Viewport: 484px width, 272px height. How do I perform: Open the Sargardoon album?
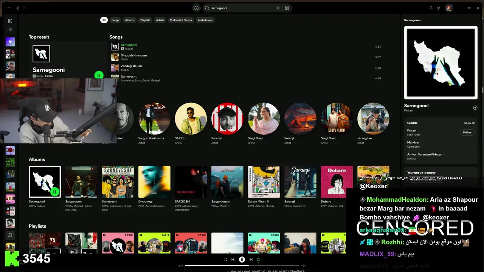click(81, 182)
